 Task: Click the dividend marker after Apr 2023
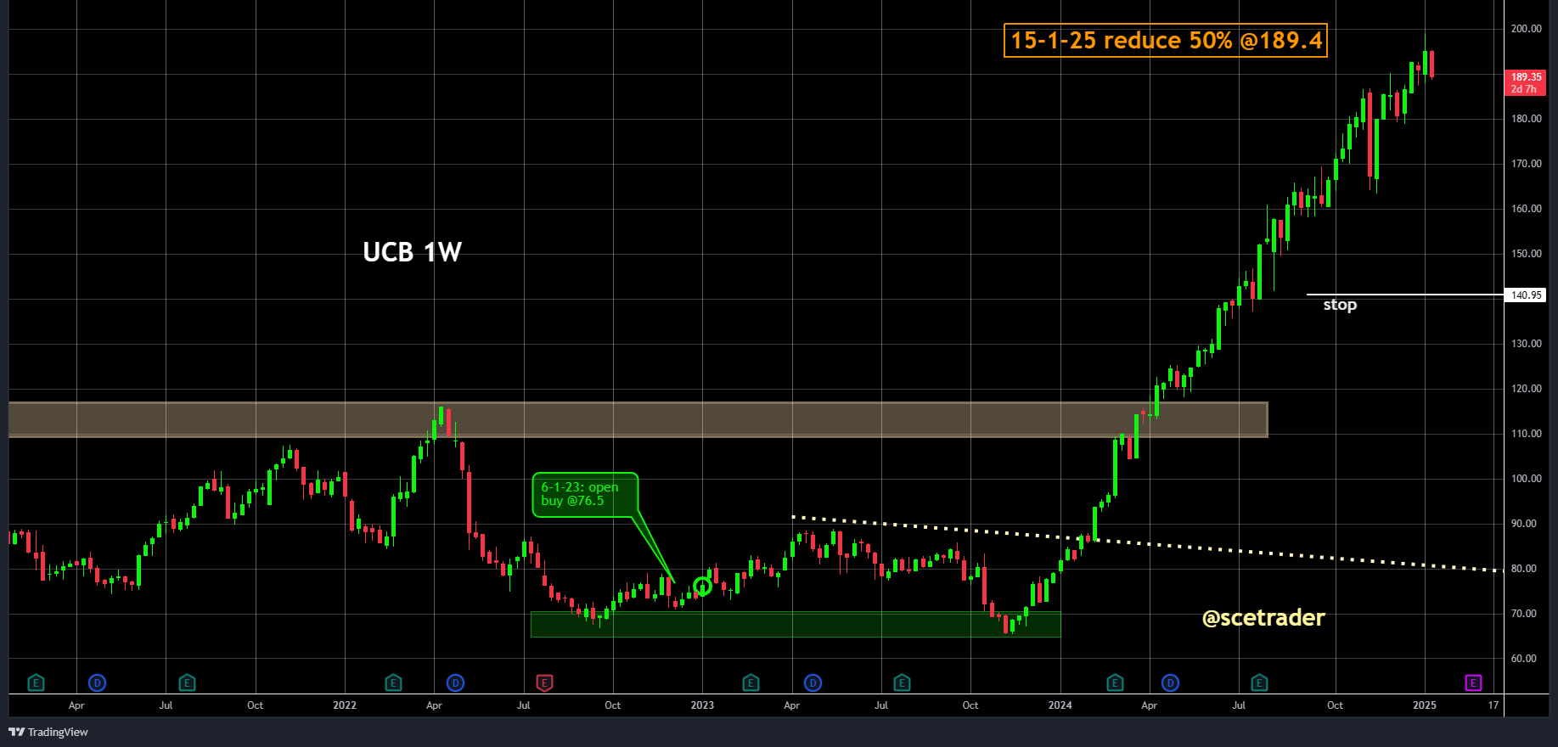point(813,682)
